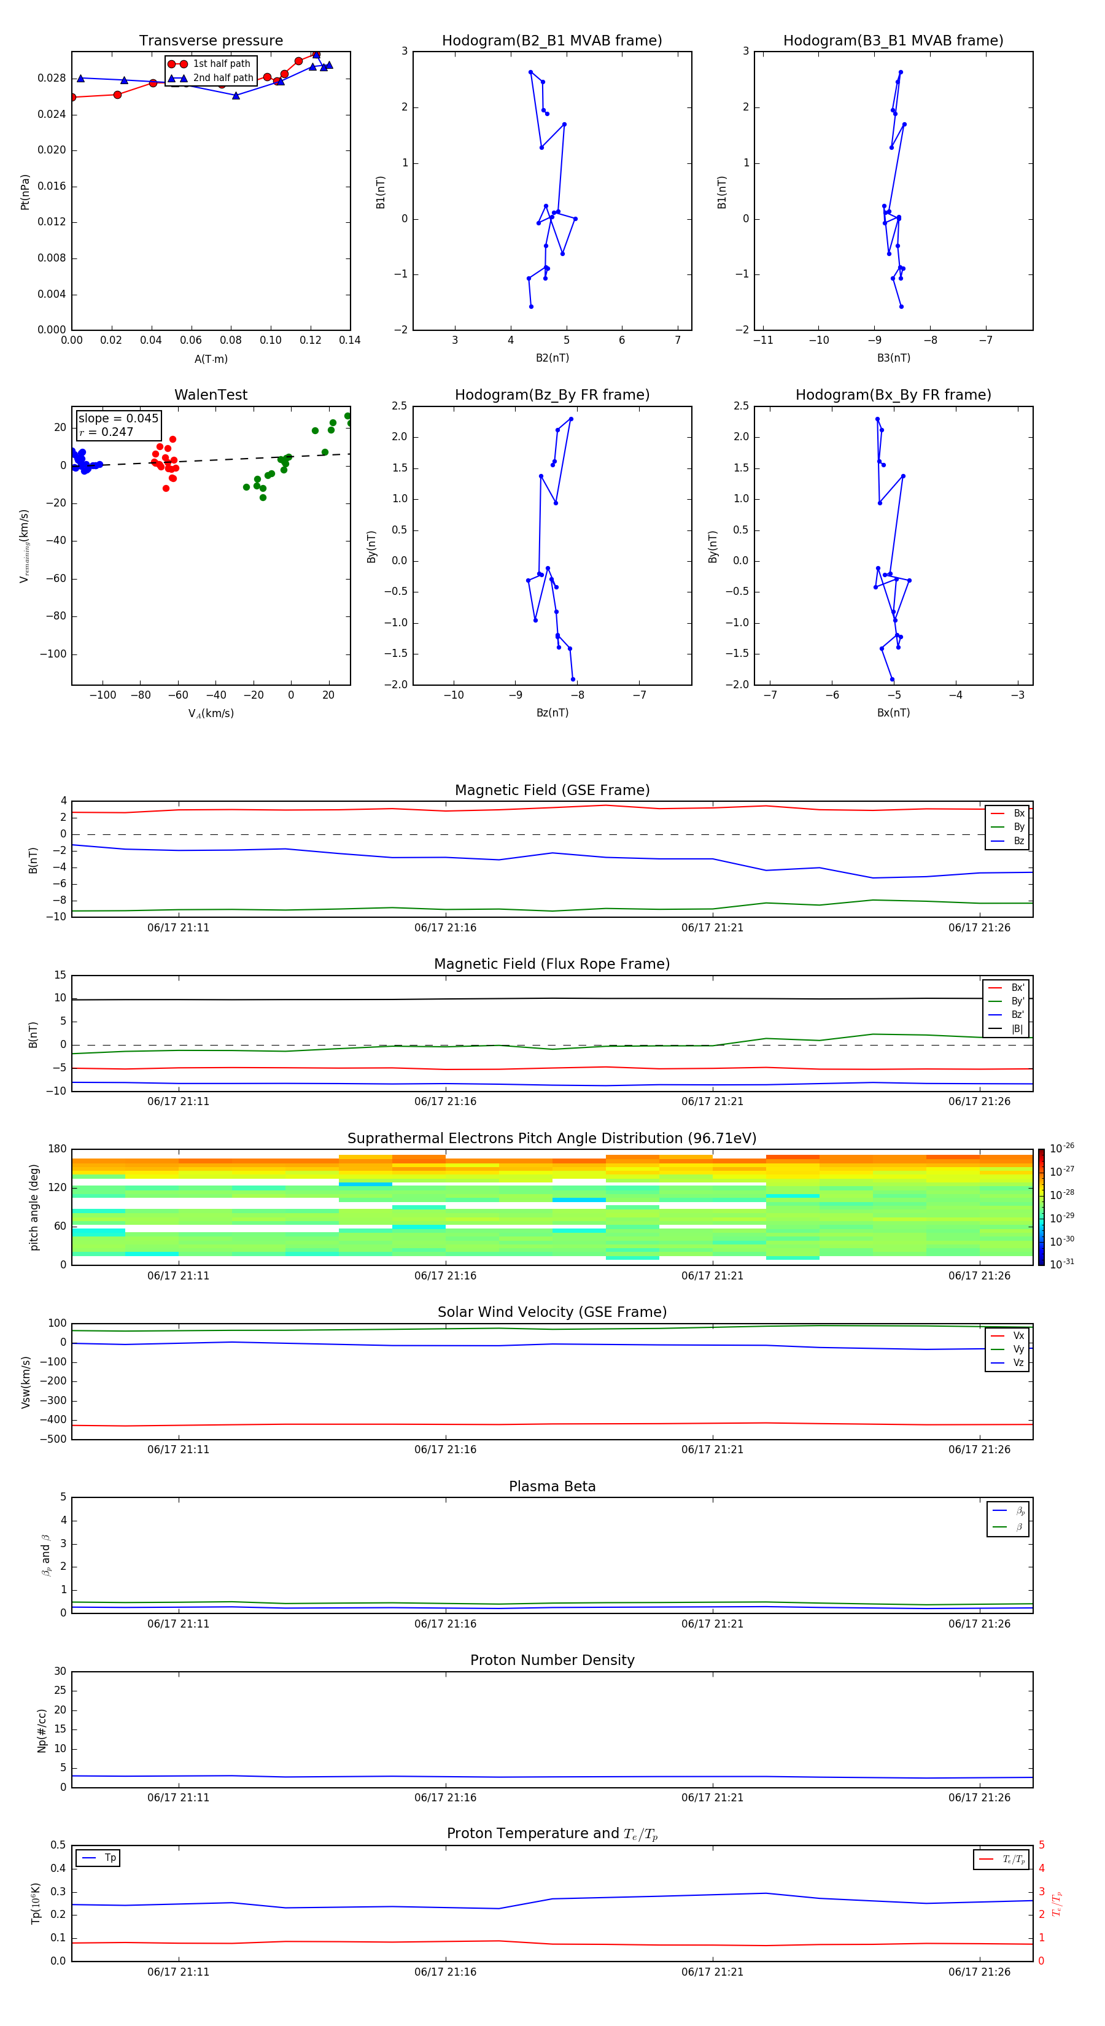Click the "Transverse pressure" plot title
This screenshot has height=2026, width=1105.
click(211, 41)
